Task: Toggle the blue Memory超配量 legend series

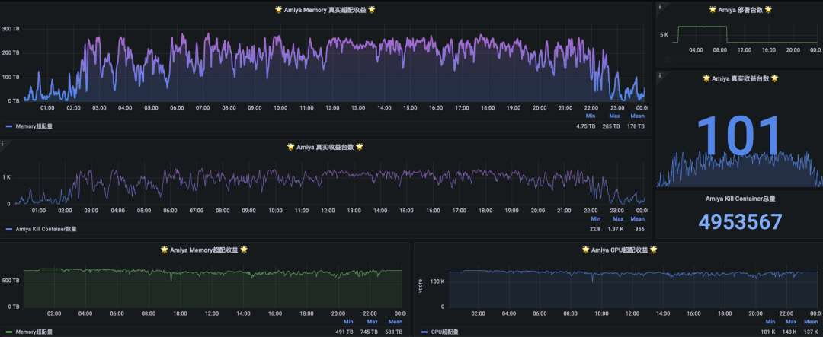Action: point(34,126)
